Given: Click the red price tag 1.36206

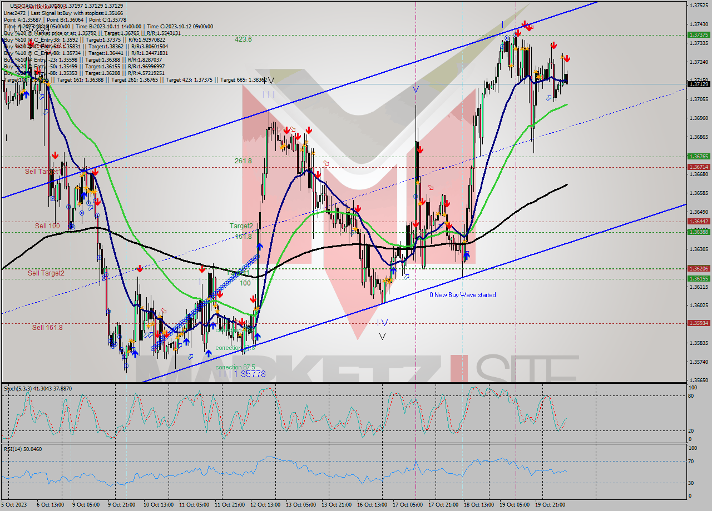Looking at the screenshot, I should tap(699, 268).
